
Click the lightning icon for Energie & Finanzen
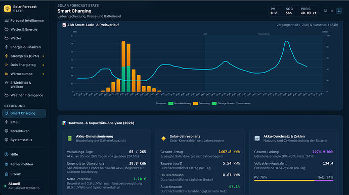pyautogui.click(x=7, y=47)
